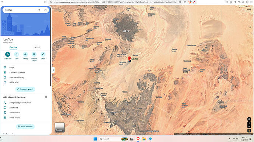Open the site settings icon beside URL
Viewport: 254px width, 142px height.
pos(50,2)
